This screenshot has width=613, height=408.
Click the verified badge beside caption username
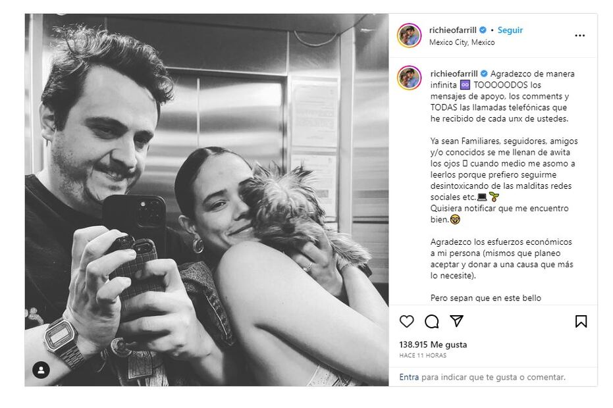pos(484,73)
